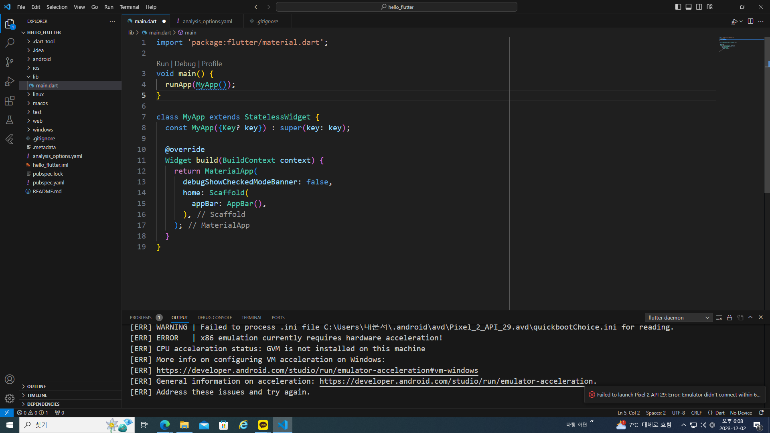Switch to analysis_options.yaml tab

207,21
